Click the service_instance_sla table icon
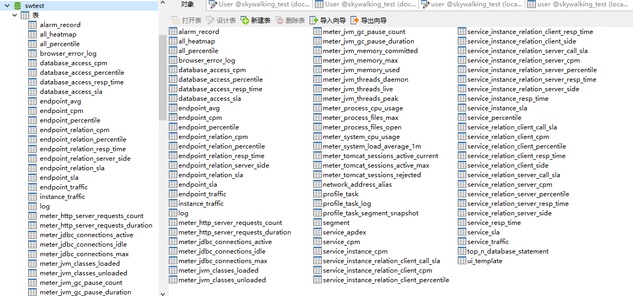 [462, 108]
